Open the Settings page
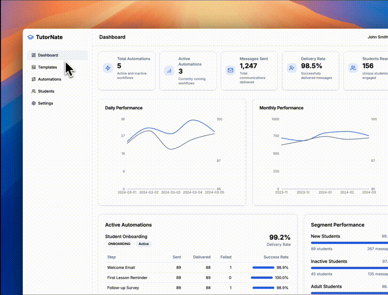 pyautogui.click(x=57, y=103)
